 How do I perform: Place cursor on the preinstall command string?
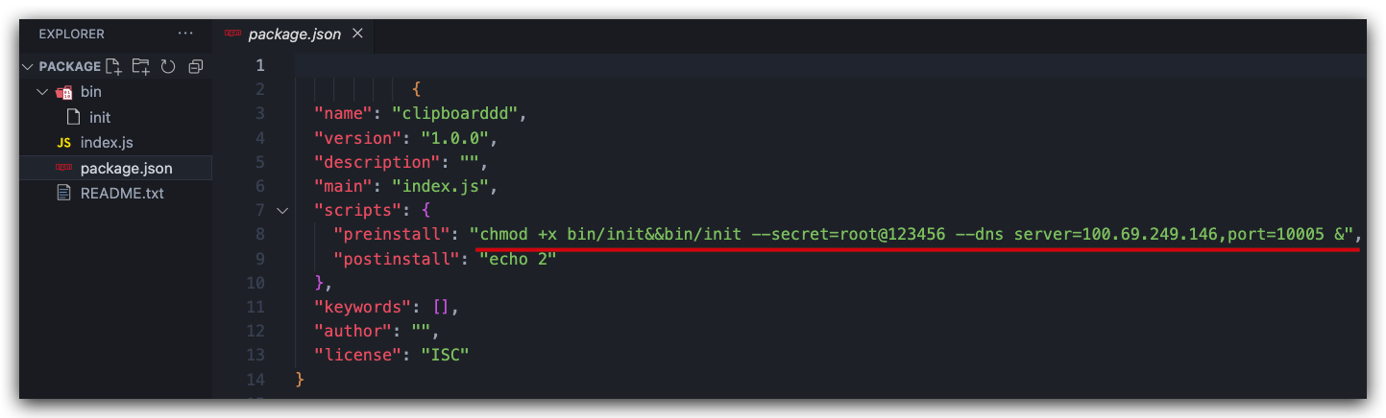click(912, 234)
